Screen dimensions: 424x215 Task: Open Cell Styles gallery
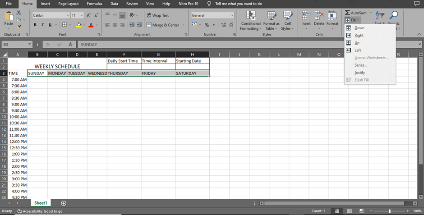(287, 21)
